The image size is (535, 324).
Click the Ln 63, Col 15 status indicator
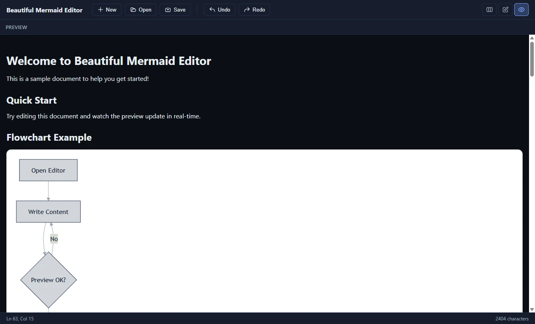[20, 318]
